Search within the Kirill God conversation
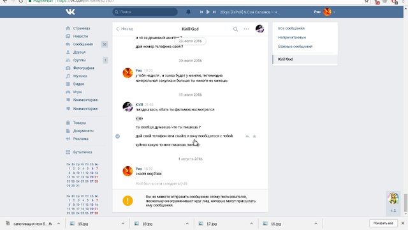Viewport: 408px width, 230px height. [235, 29]
